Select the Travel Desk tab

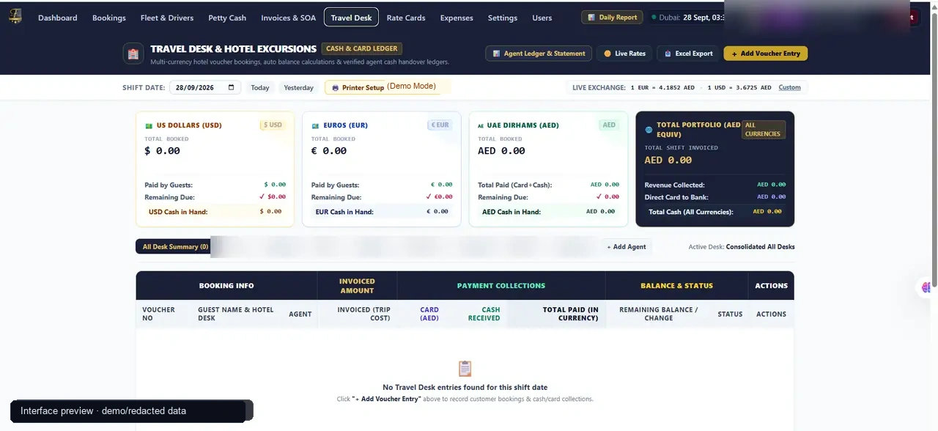(351, 18)
